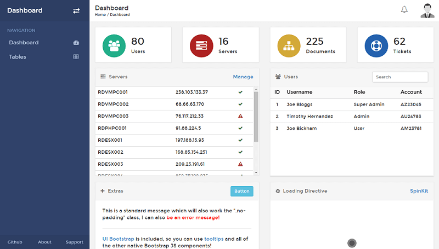Focus the Users Search field
This screenshot has width=439, height=249.
click(x=400, y=77)
